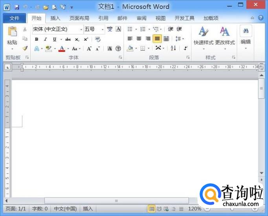Image resolution: width=268 pixels, height=216 pixels.
Task: Click the Decrease Indent icon
Action: point(171,29)
